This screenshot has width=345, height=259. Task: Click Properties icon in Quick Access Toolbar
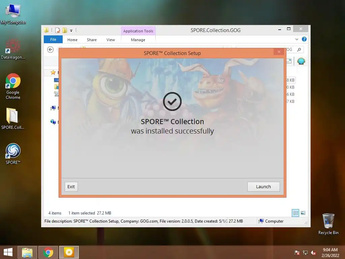pos(58,30)
